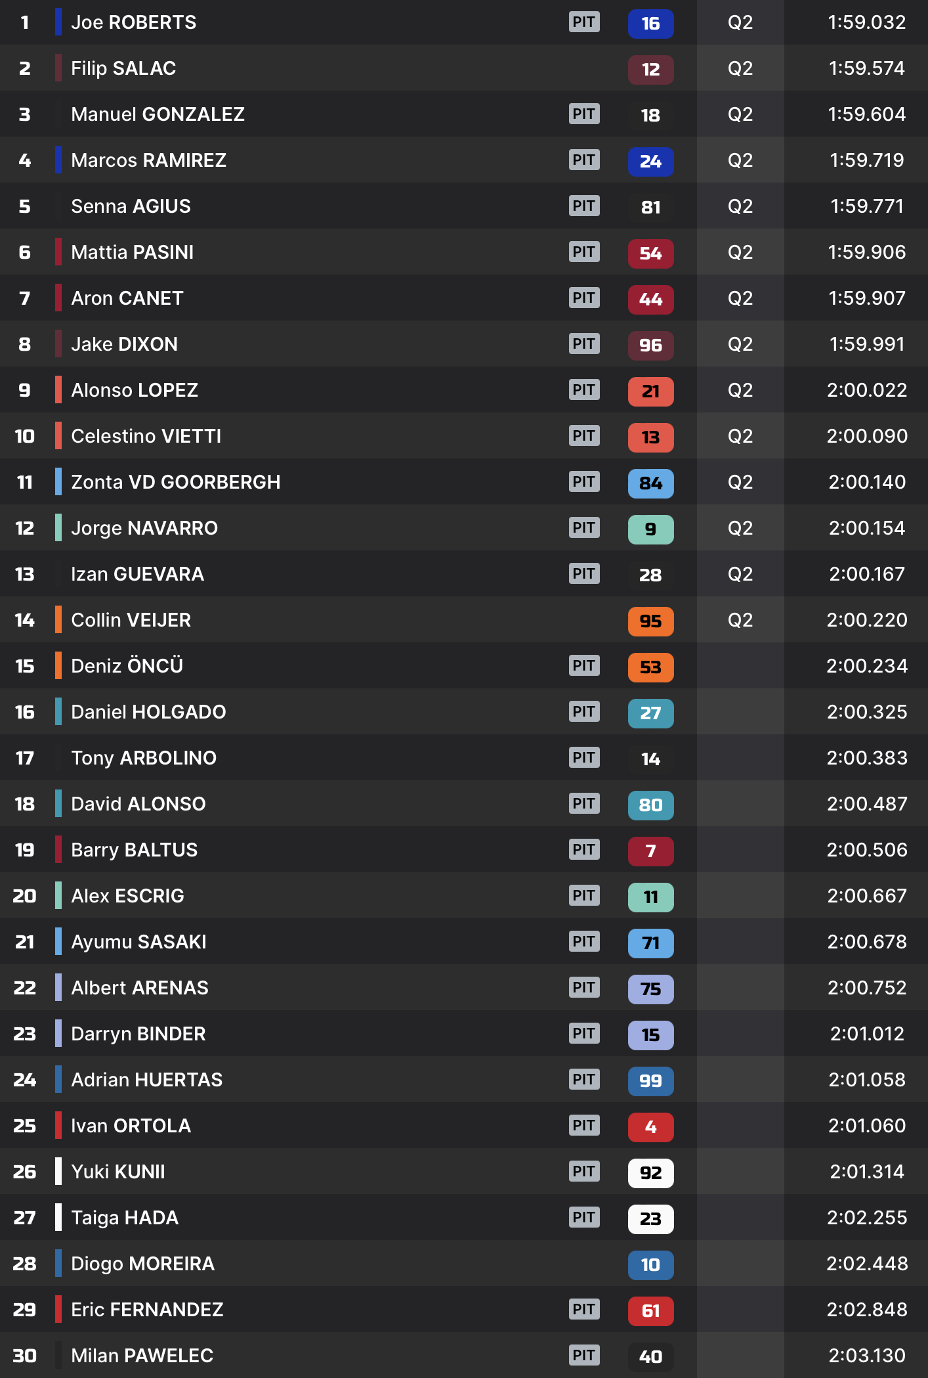Click the PIT badge beside Joe ROBERTS

click(584, 22)
